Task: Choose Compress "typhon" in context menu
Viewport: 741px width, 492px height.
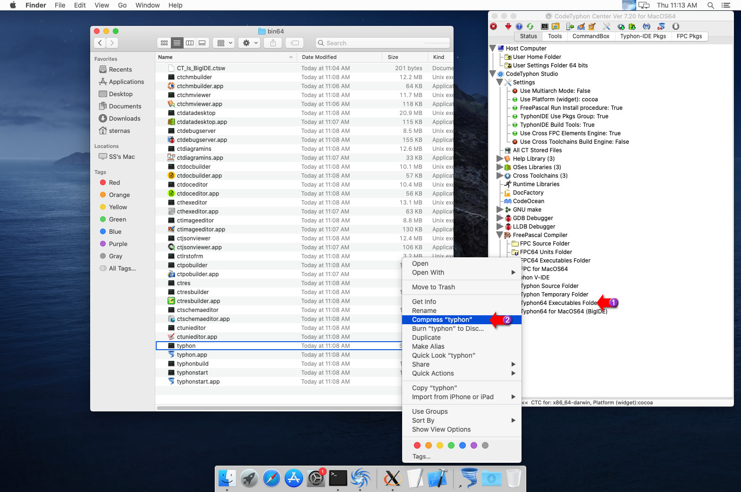Action: [462, 320]
